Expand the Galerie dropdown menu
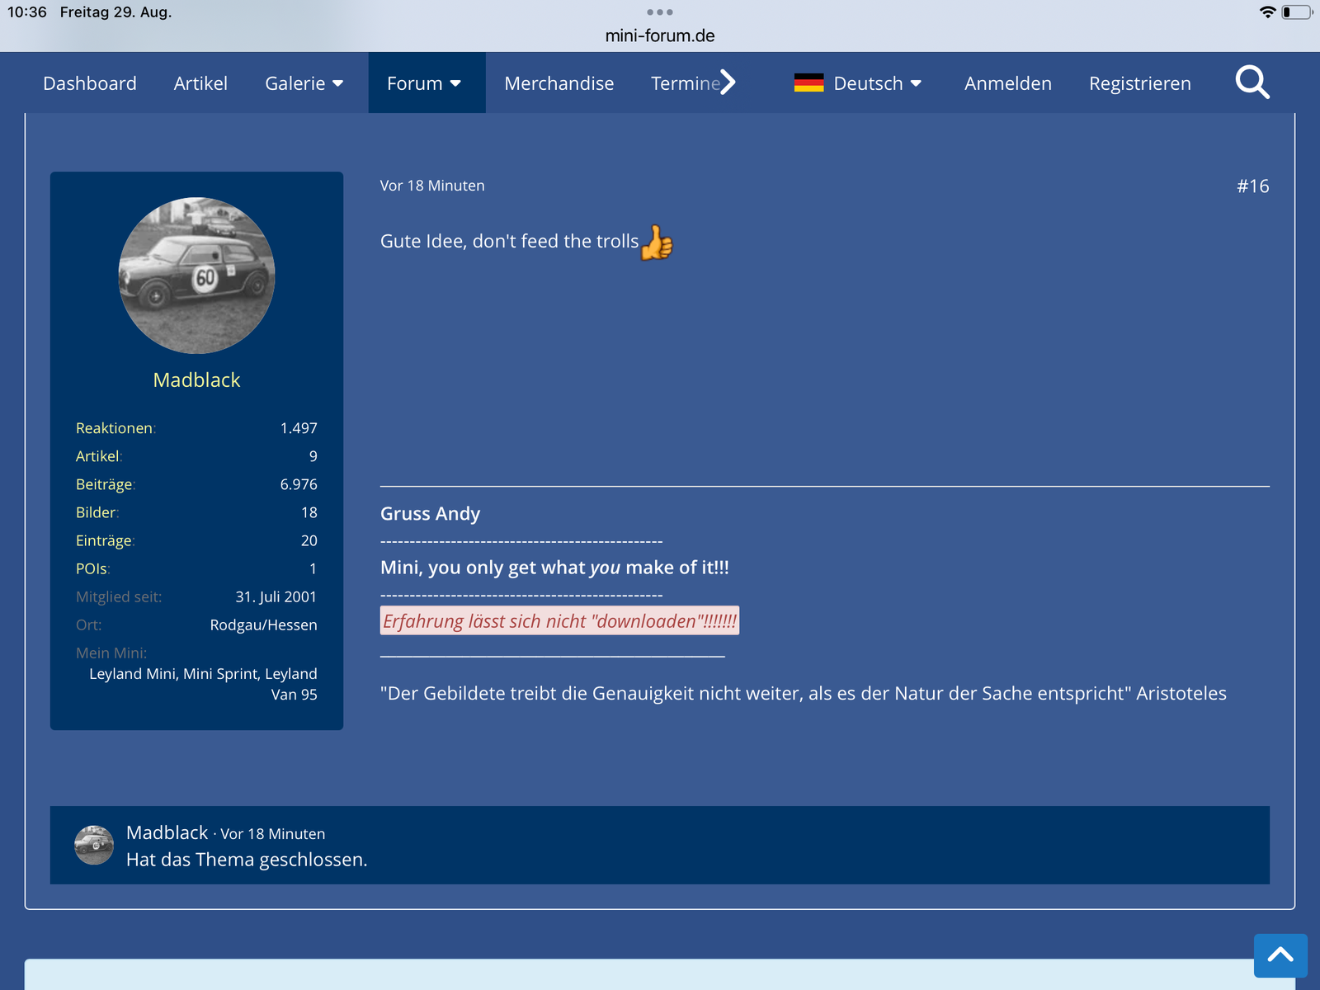The width and height of the screenshot is (1320, 990). (304, 83)
